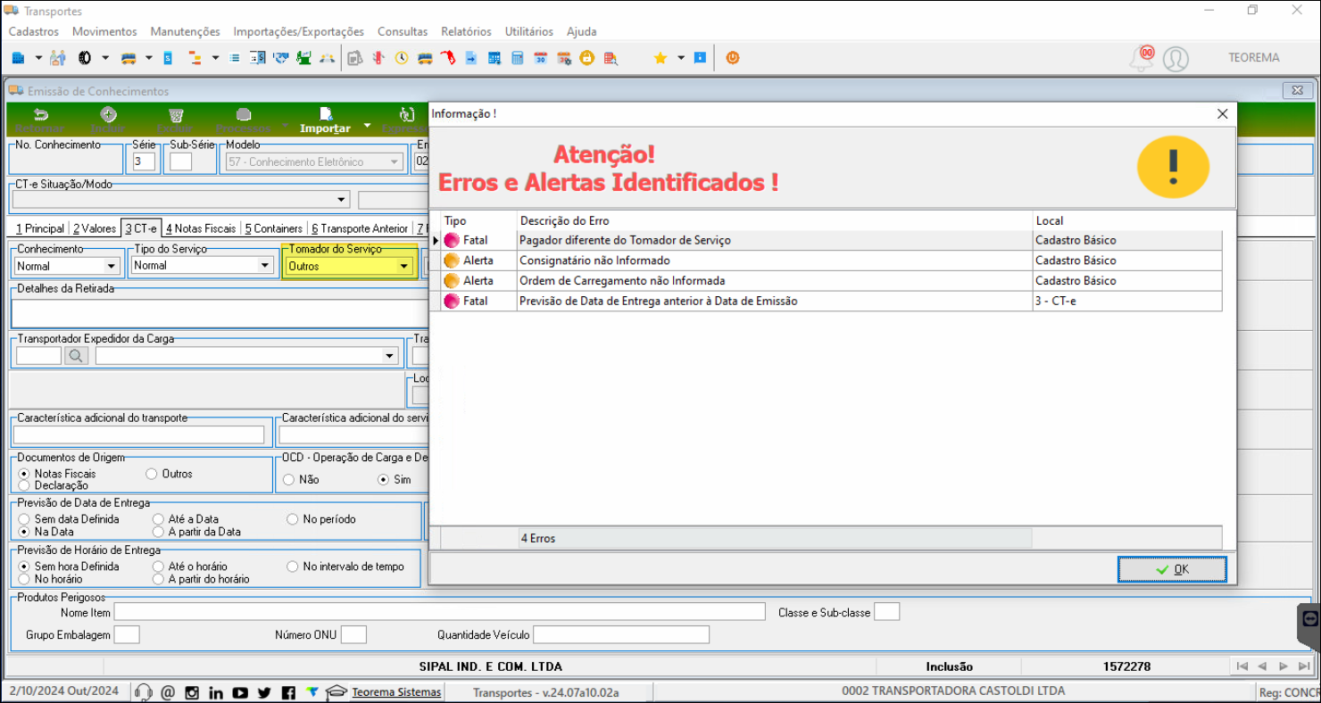Click the list lines icon in toolbar
The width and height of the screenshot is (1321, 703).
coord(235,58)
